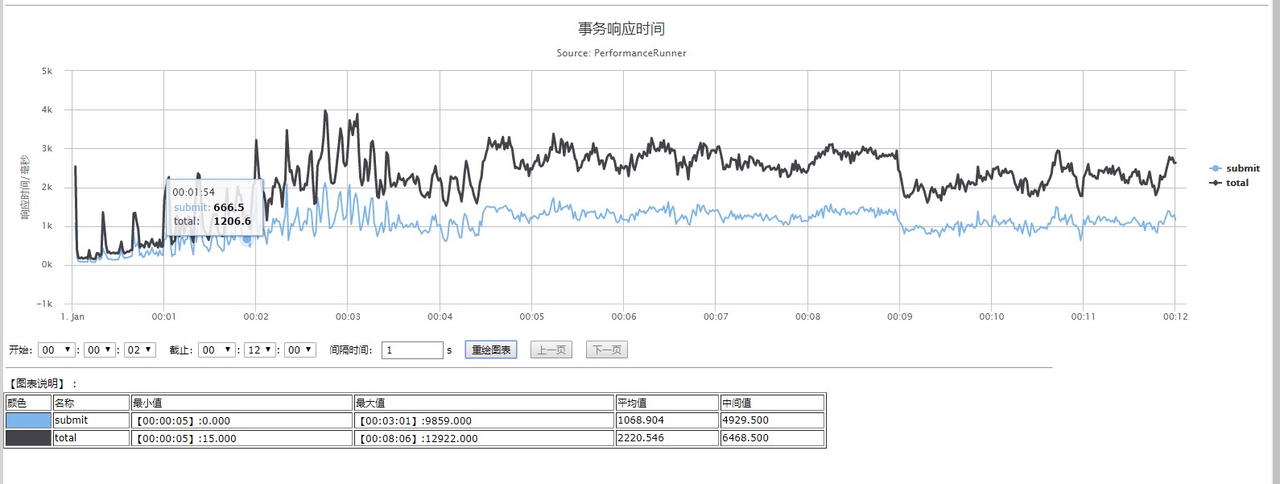1280x484 pixels.
Task: Toggle the submit series in the legend
Action: click(1235, 168)
